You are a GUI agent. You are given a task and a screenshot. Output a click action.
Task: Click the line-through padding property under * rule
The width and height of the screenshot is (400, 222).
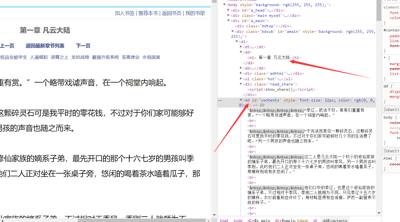point(395,69)
